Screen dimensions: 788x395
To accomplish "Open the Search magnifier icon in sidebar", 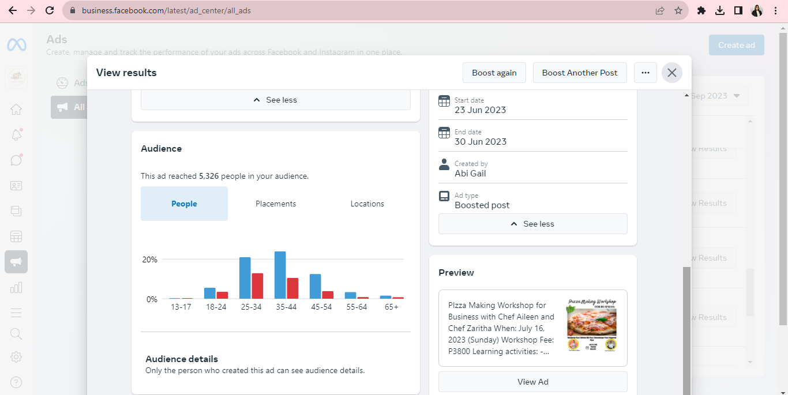I will point(16,334).
